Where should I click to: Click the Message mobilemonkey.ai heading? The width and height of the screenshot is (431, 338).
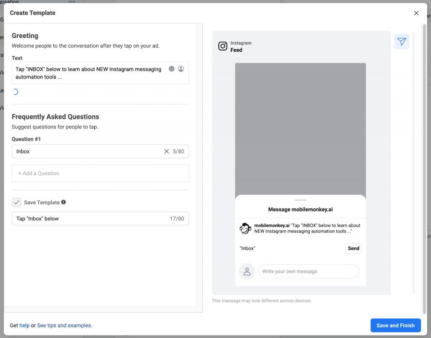(301, 209)
